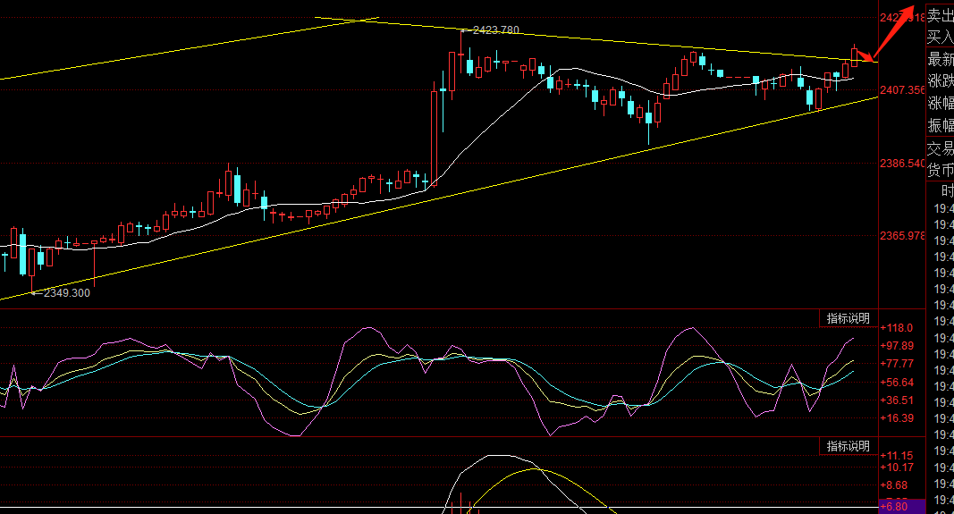The width and height of the screenshot is (954, 514).
Task: Click the 涨跌 label in quote panel
Action: point(940,81)
